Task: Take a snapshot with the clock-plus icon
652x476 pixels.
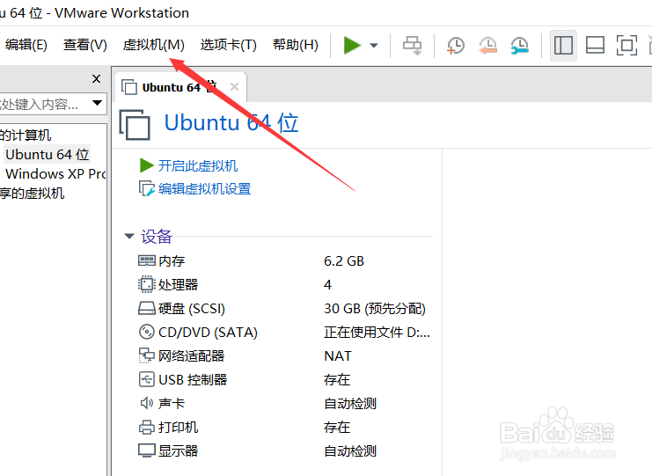Action: [x=456, y=46]
